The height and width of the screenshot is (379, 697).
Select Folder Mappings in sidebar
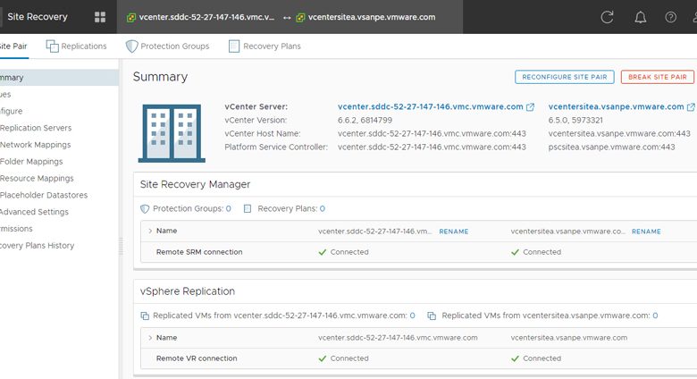pos(31,162)
